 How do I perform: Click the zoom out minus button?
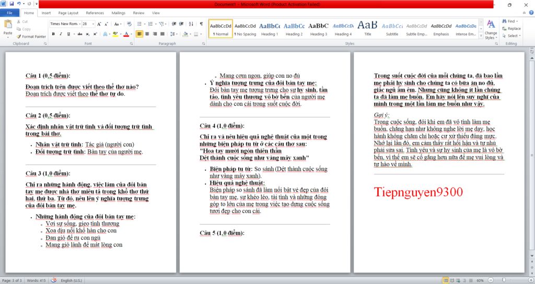click(x=491, y=280)
